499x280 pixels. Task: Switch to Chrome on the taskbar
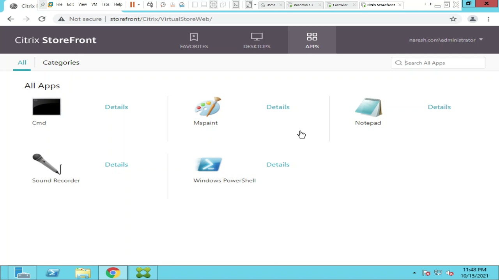click(x=113, y=273)
